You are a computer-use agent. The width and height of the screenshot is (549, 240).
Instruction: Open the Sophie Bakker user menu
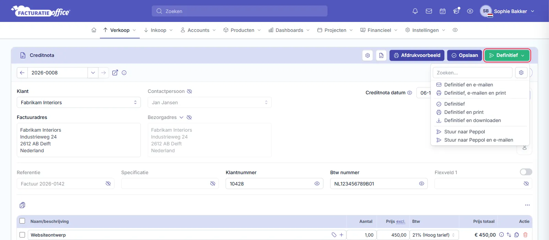point(507,11)
